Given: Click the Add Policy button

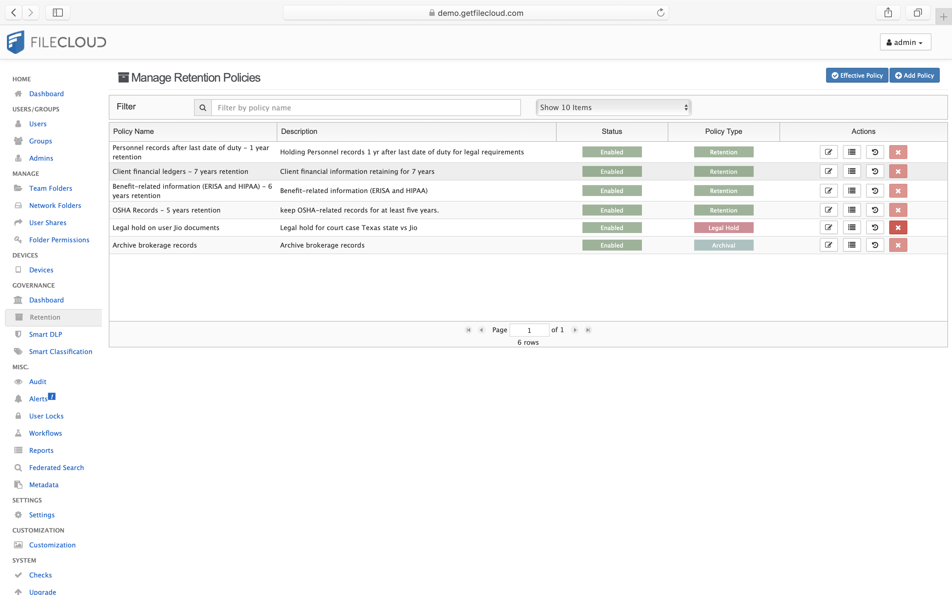Looking at the screenshot, I should tap(914, 75).
